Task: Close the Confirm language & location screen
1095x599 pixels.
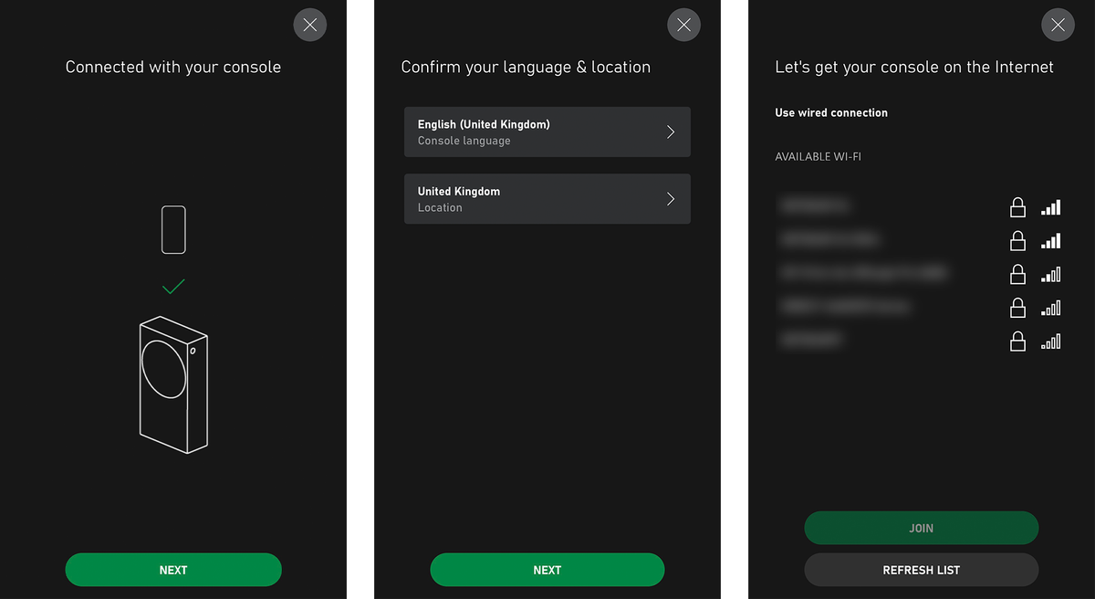Action: (x=684, y=25)
